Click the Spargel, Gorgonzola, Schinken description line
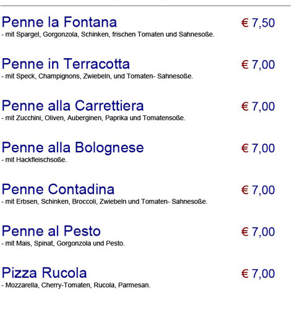 pyautogui.click(x=108, y=35)
